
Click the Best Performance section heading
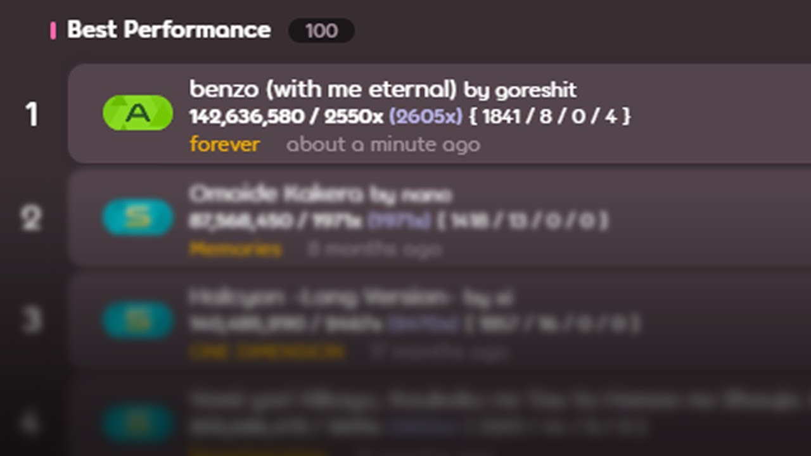[169, 30]
